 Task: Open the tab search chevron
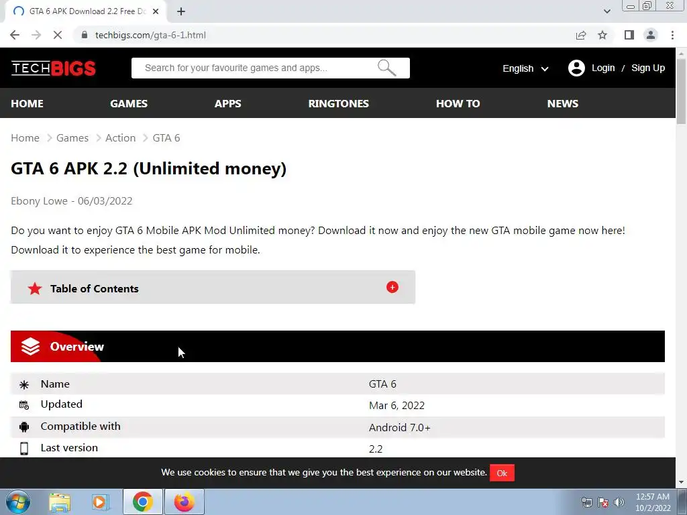coord(606,11)
